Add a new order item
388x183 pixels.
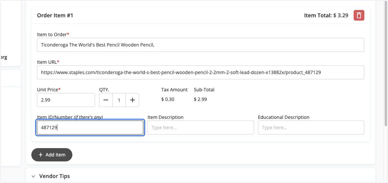click(52, 155)
